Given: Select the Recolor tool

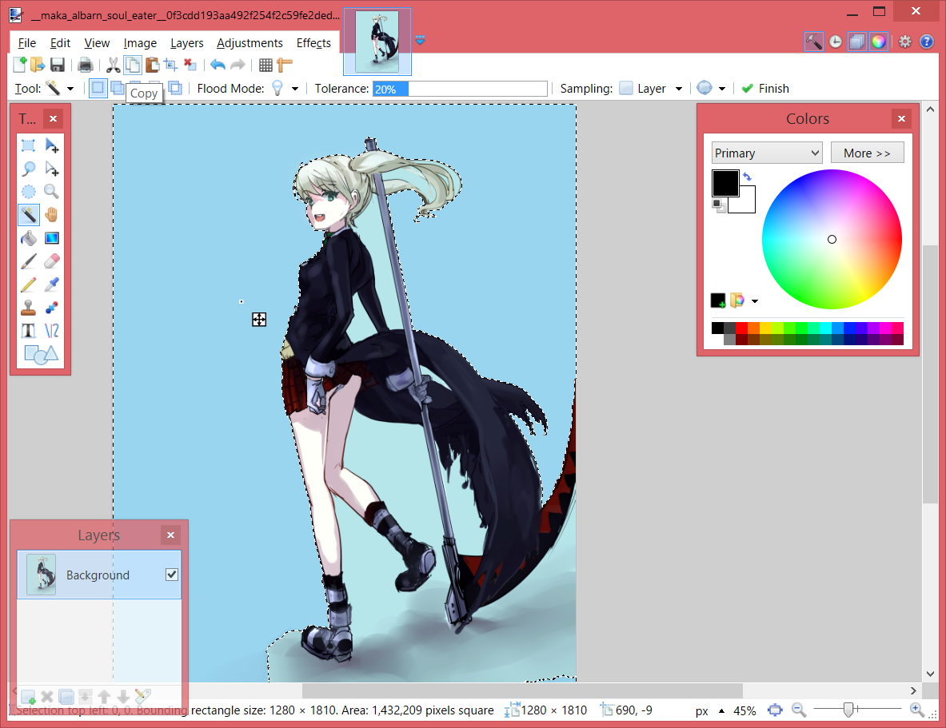Looking at the screenshot, I should 52,308.
